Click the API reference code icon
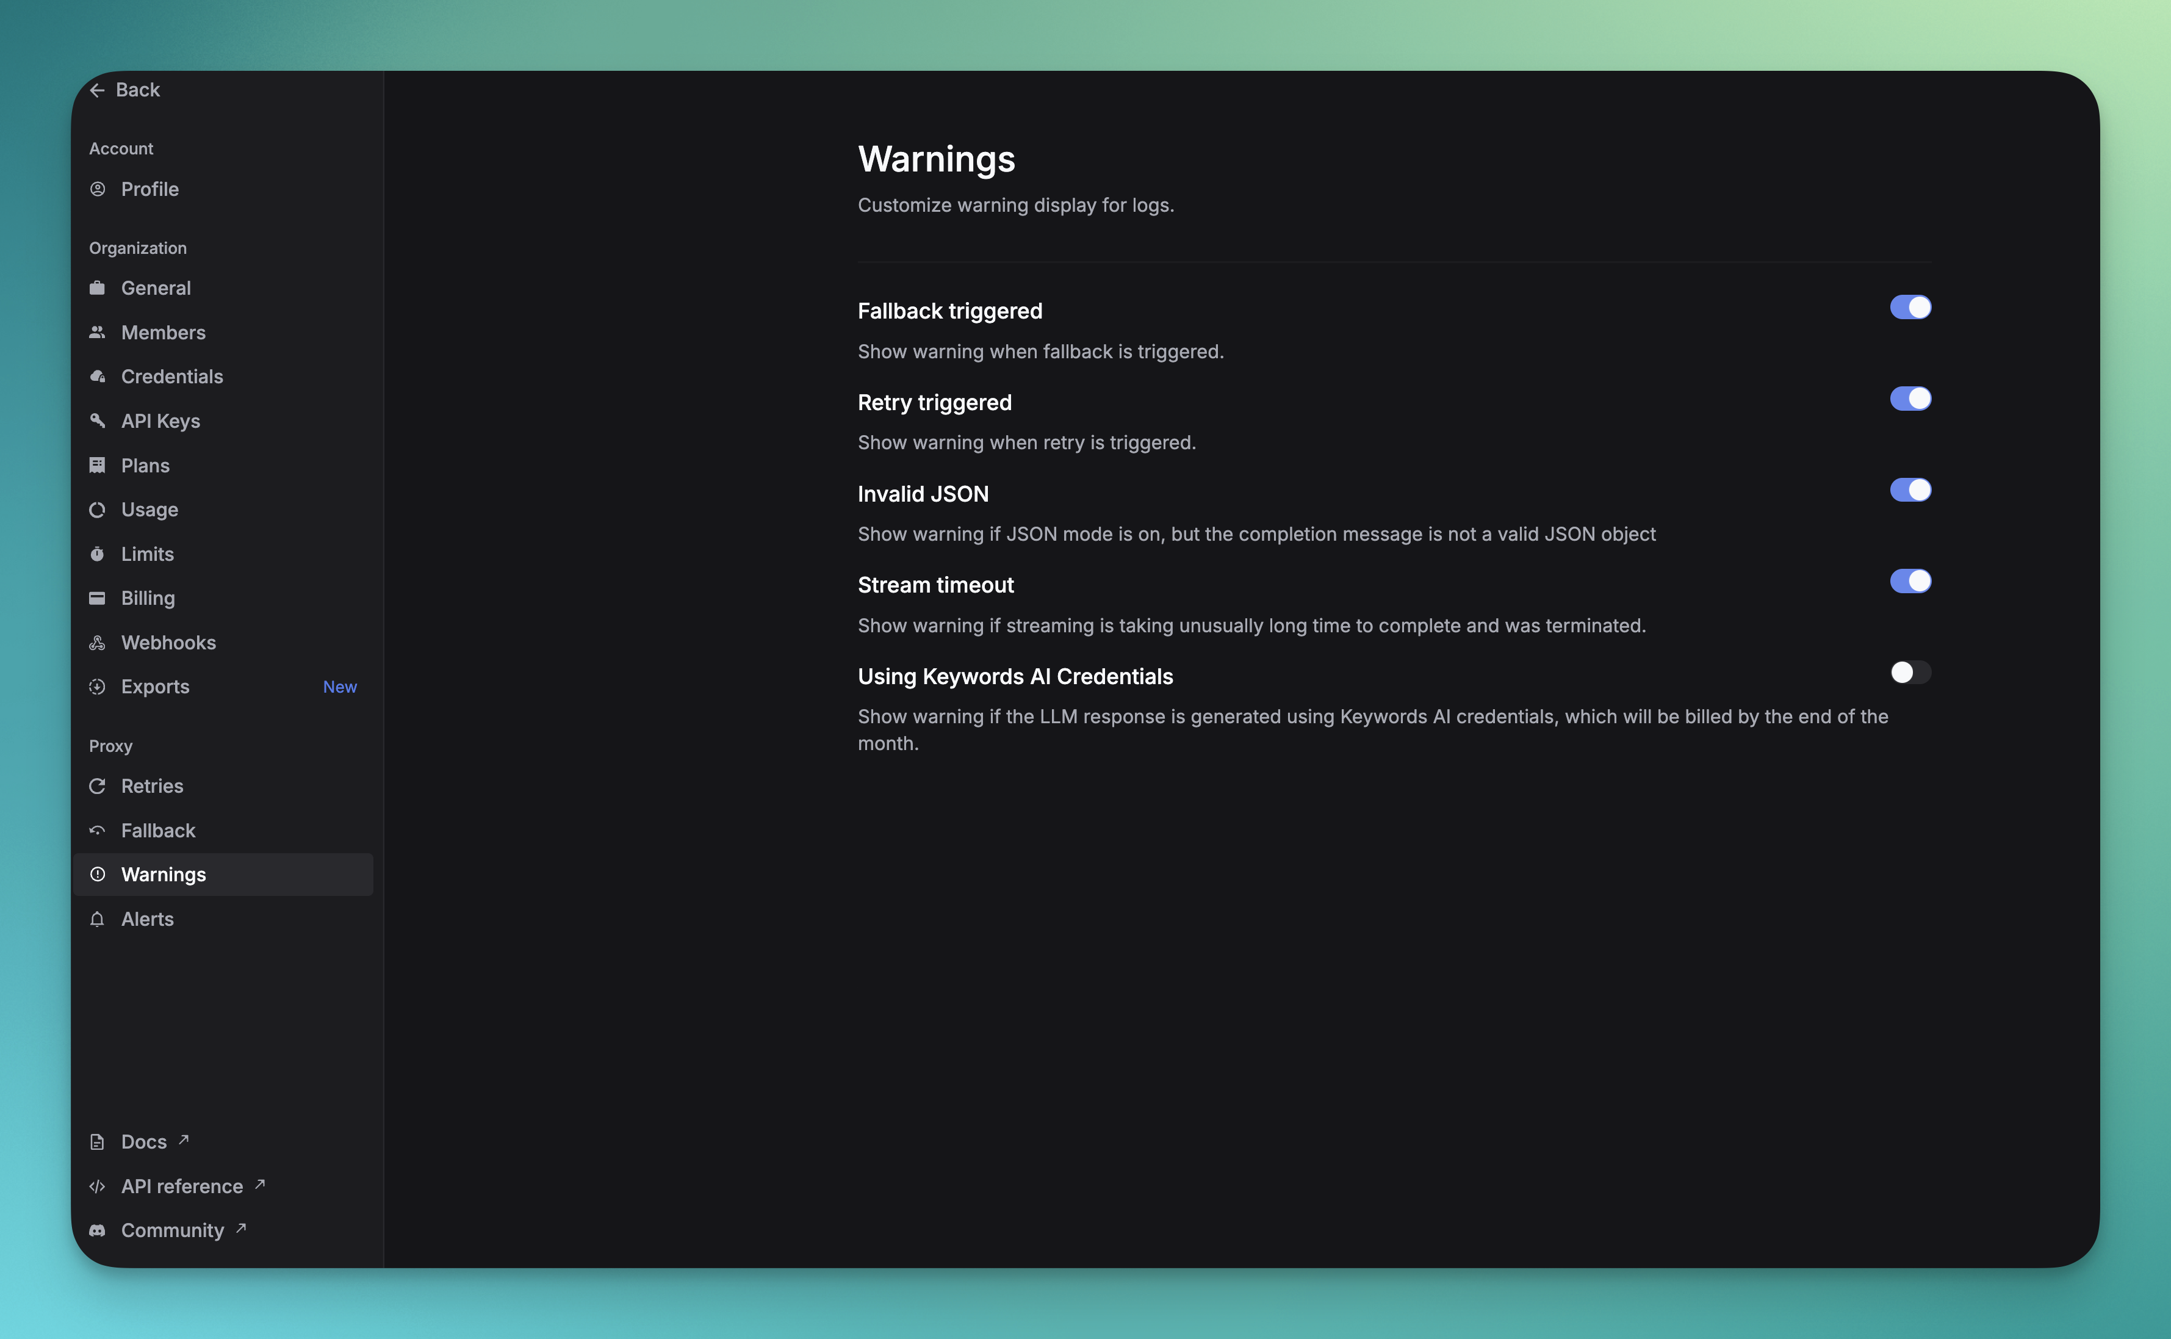The width and height of the screenshot is (2171, 1339). (98, 1186)
